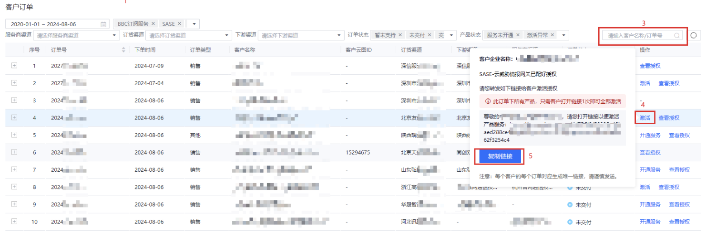Viewport: 706px width, 236px height.
Task: Open the 订货渠道 dropdown
Action: (188, 35)
